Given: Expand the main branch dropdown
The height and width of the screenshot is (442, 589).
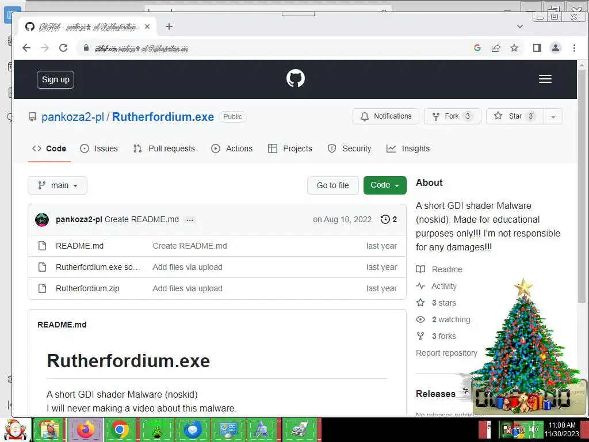Looking at the screenshot, I should (x=58, y=185).
